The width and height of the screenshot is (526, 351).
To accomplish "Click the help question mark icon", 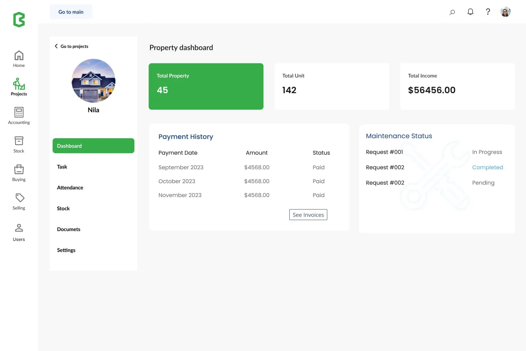I will (488, 12).
